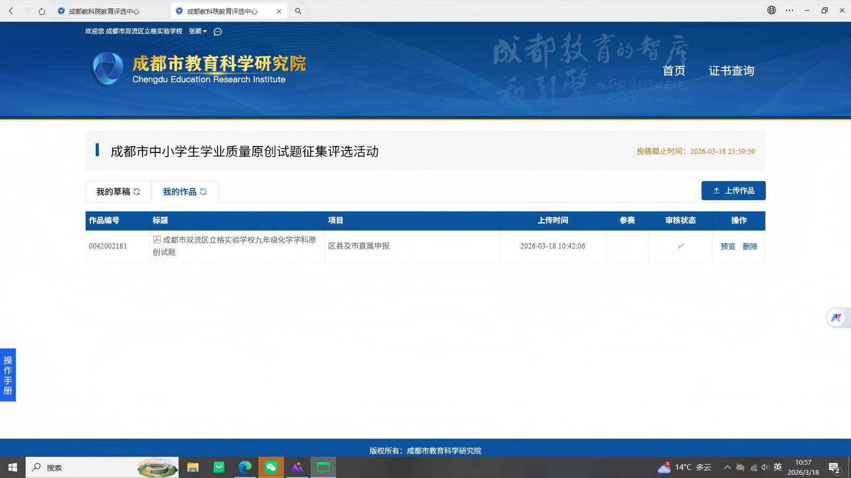The image size is (851, 478).
Task: Go to 首页 home page
Action: (673, 71)
